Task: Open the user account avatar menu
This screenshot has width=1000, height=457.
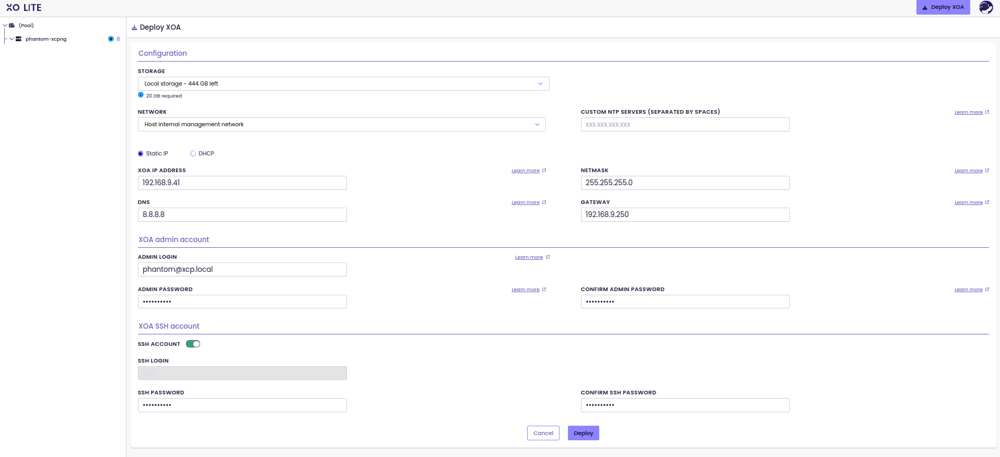Action: (985, 7)
